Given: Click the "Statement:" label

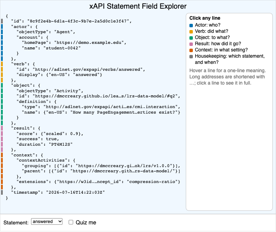Looking at the screenshot, I should coord(16,223).
